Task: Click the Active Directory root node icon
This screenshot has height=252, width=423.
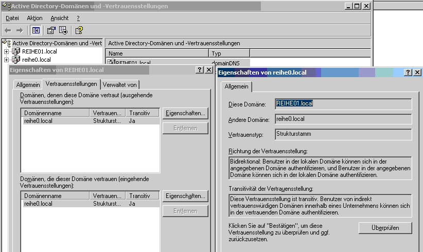Action: click(6, 43)
